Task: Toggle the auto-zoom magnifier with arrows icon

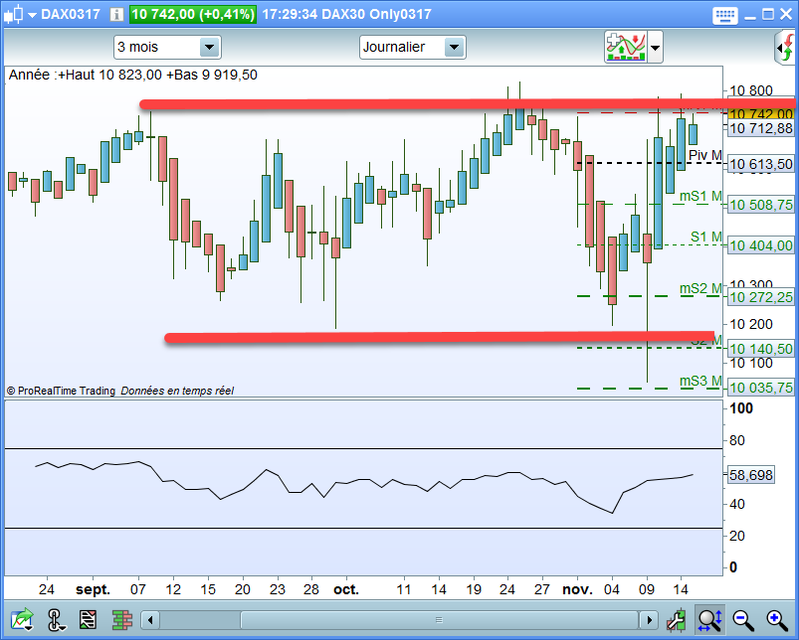Action: click(x=709, y=620)
